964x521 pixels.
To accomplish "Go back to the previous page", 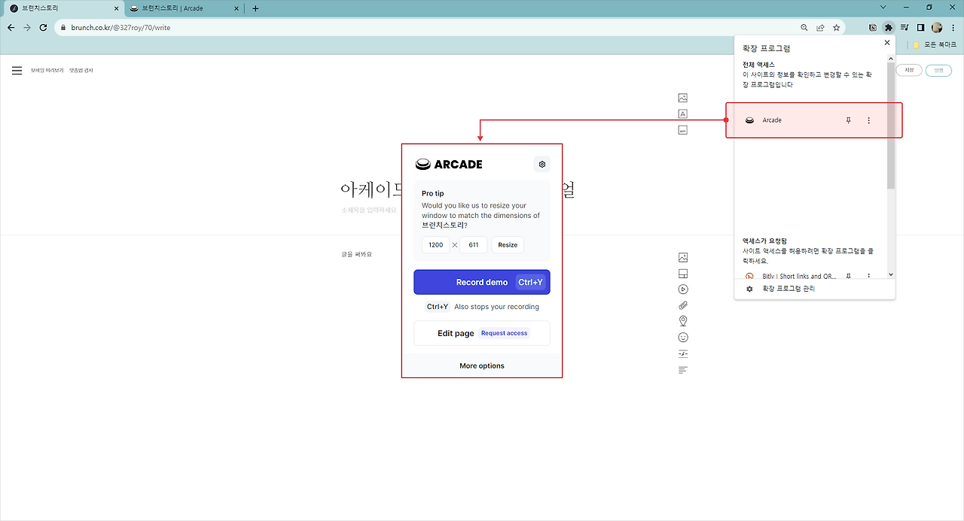I will 11,28.
